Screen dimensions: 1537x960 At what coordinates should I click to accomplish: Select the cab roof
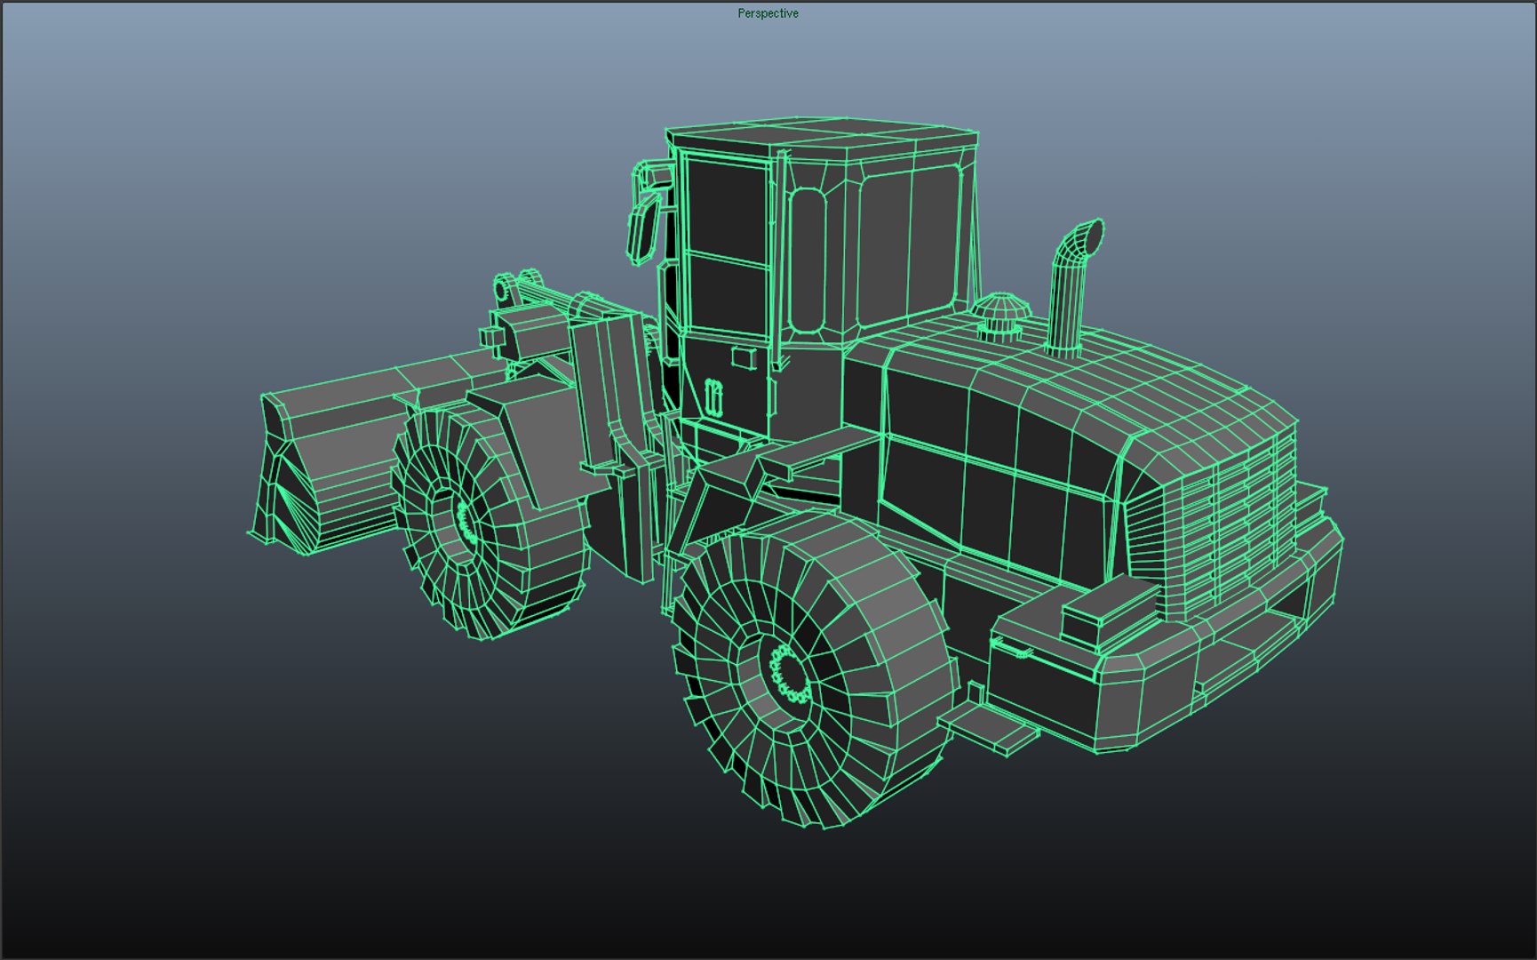point(822,138)
